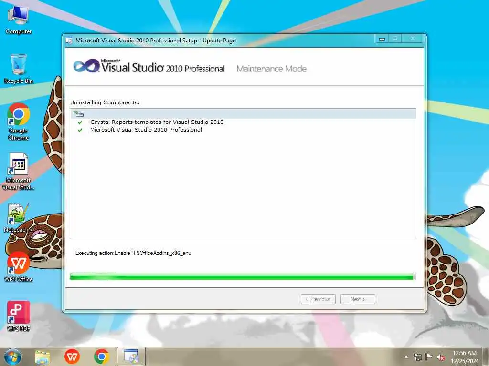Click the component list header icon
Viewport: 489px width, 366px height.
click(79, 113)
